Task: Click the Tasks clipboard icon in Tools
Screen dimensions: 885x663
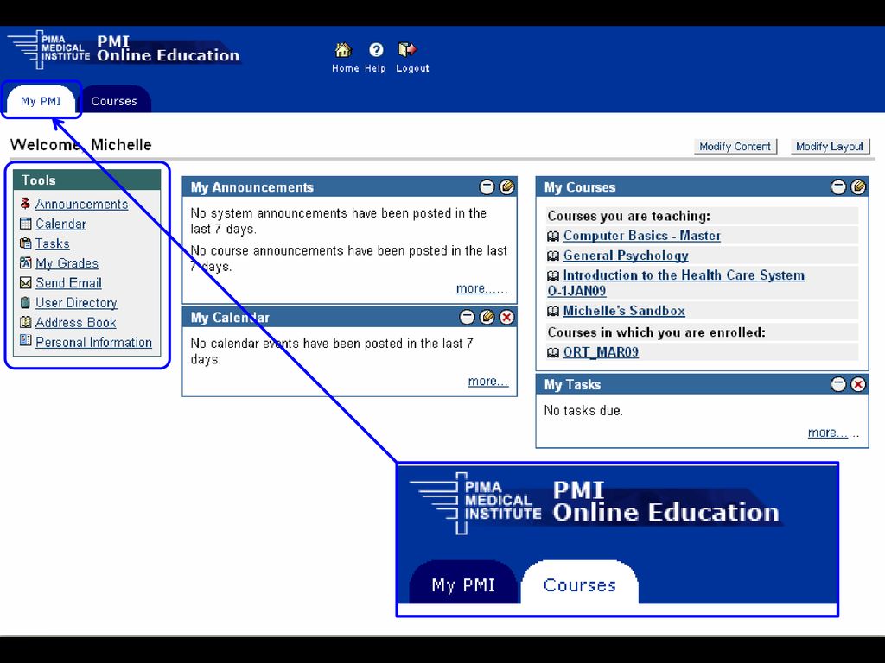Action: click(25, 243)
